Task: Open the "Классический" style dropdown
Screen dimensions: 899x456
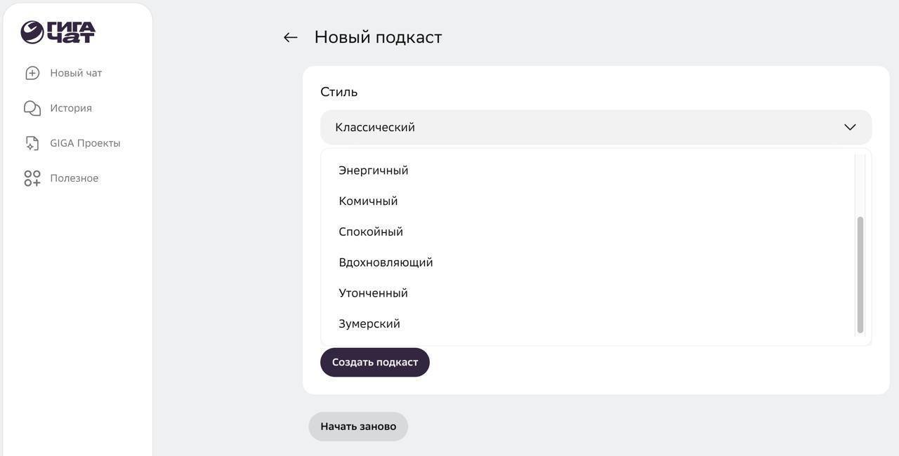Action: coord(596,126)
